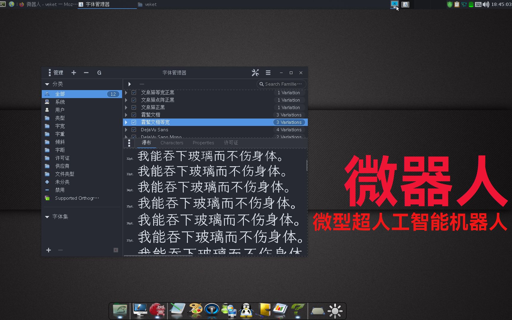Viewport: 512px width, 320px height.
Task: Click the green disk storage tray icon
Action: click(471, 4)
